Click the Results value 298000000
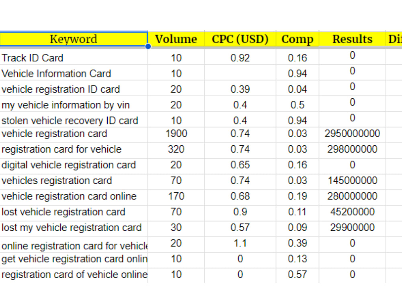This screenshot has height=301, width=402. [x=352, y=149]
